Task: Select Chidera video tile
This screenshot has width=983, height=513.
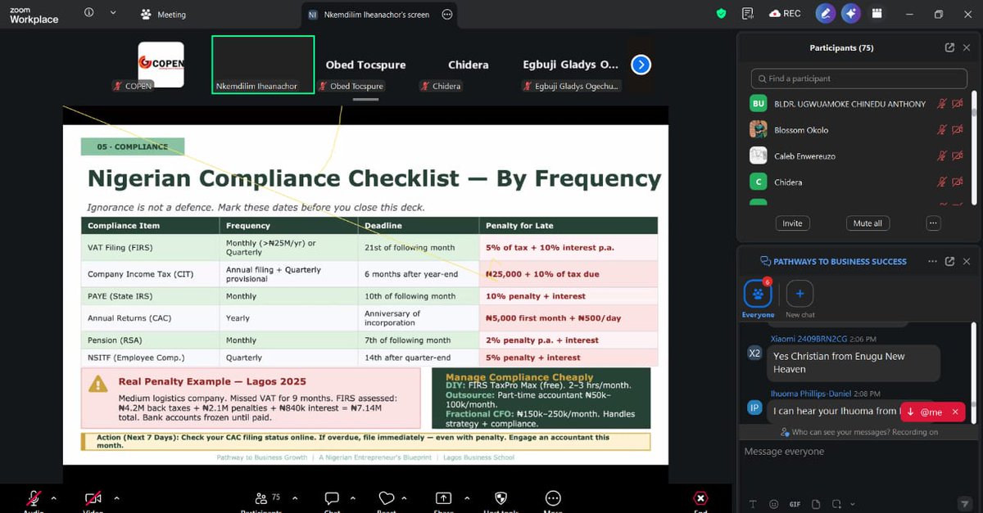Action: (468, 65)
